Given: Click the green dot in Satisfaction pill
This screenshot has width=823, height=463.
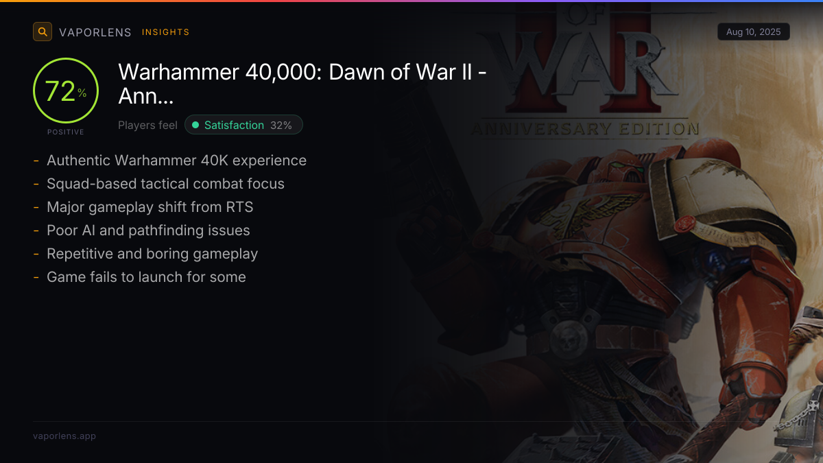Looking at the screenshot, I should click(x=195, y=125).
